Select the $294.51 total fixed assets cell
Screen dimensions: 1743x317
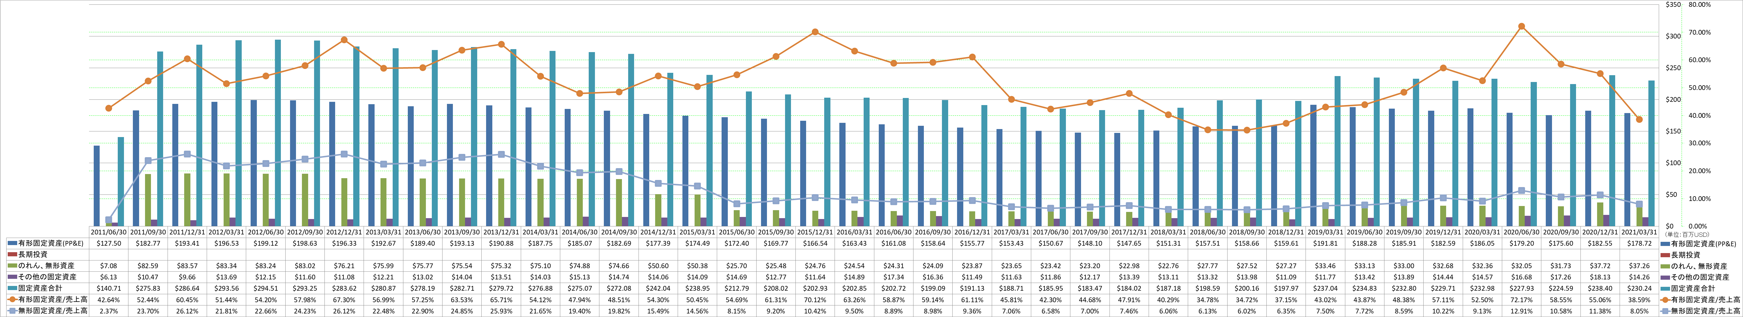point(266,288)
